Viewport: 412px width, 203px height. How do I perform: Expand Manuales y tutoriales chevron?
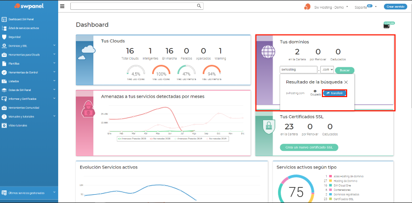[54, 116]
